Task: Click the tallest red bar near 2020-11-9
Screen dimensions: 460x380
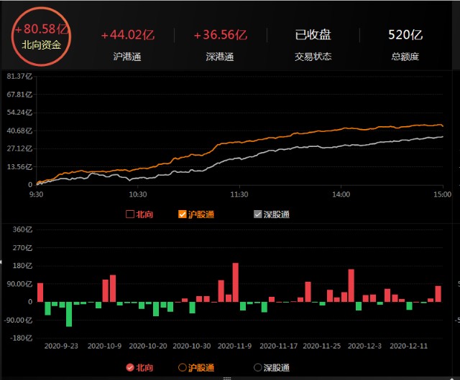Action: pos(236,282)
